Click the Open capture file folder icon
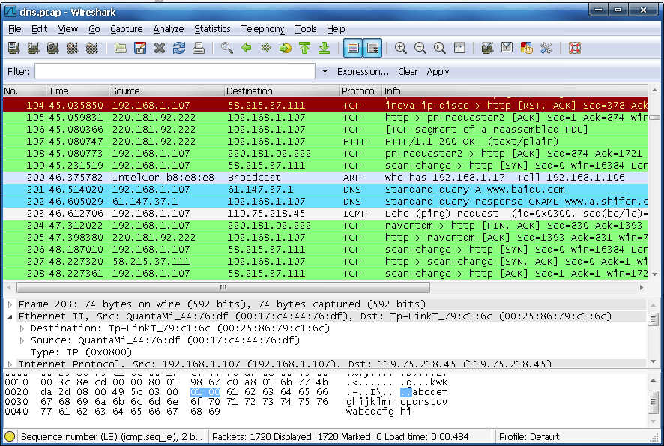This screenshot has width=664, height=446. [x=121, y=49]
